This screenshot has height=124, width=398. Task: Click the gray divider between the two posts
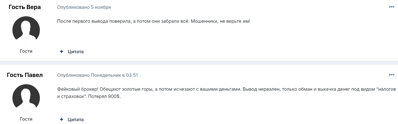click(x=199, y=63)
